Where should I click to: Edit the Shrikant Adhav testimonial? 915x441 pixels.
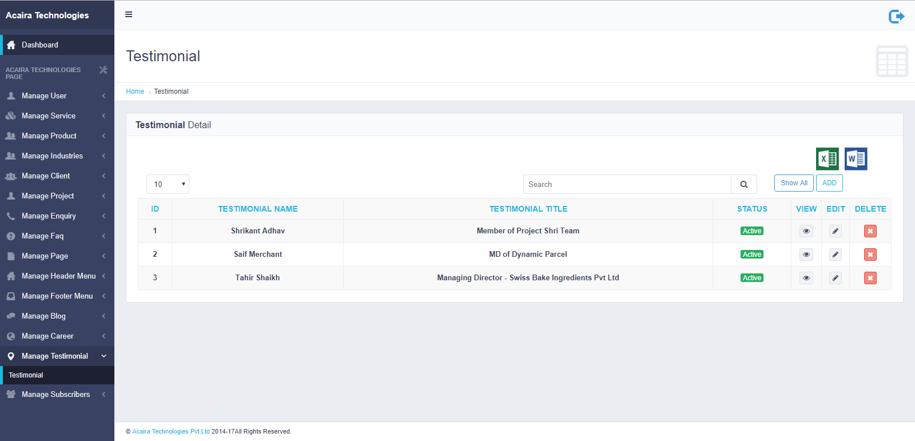(836, 231)
